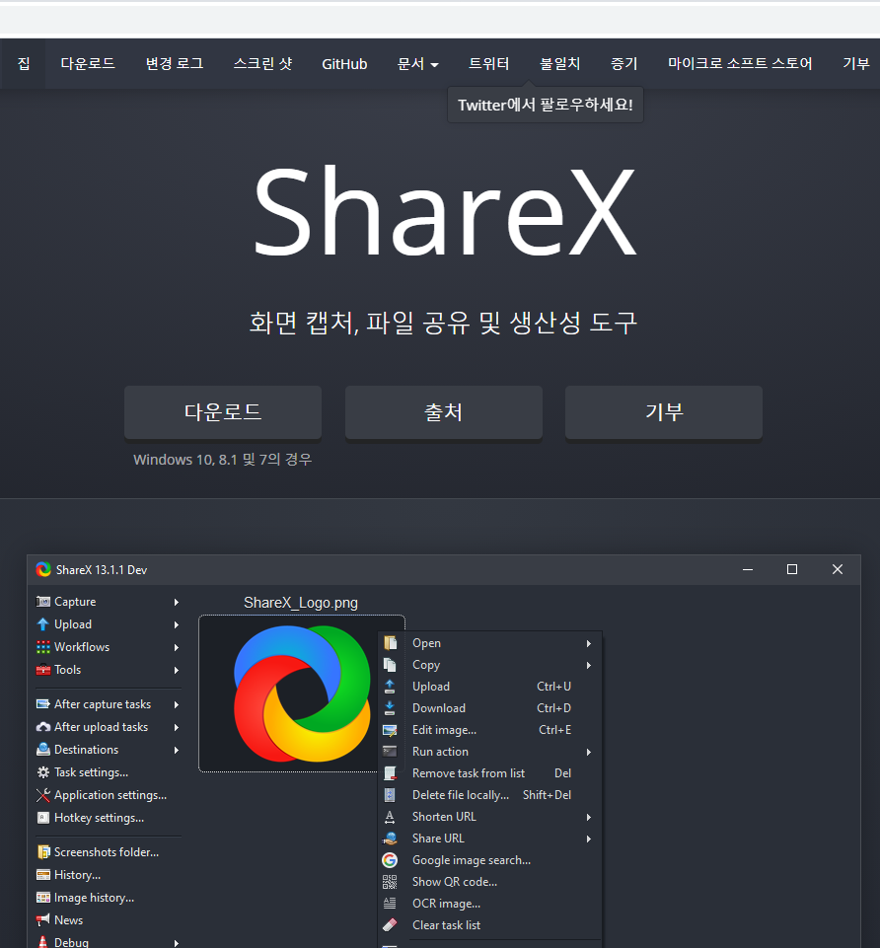Open 불일치 link in navigation bar

(559, 63)
